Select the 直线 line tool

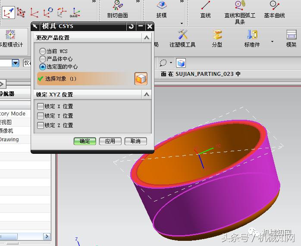click(x=205, y=9)
